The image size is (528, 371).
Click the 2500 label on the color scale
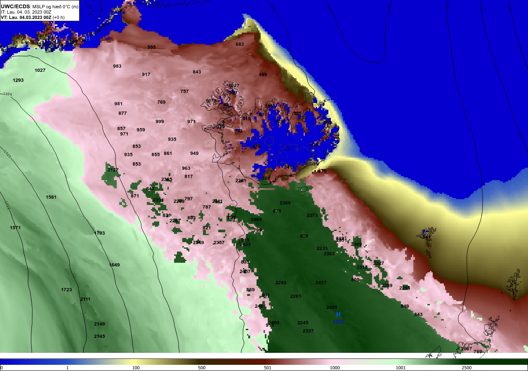point(467,368)
